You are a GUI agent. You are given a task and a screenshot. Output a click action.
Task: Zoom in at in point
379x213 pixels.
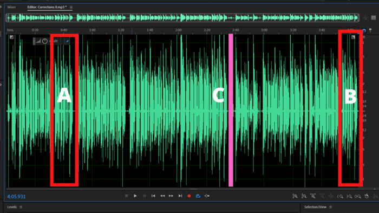pyautogui.click(x=341, y=196)
